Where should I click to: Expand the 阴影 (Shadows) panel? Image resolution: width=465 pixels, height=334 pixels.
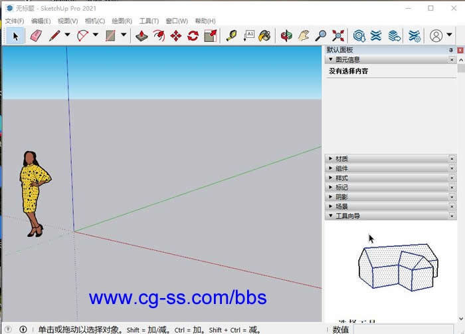pyautogui.click(x=342, y=197)
